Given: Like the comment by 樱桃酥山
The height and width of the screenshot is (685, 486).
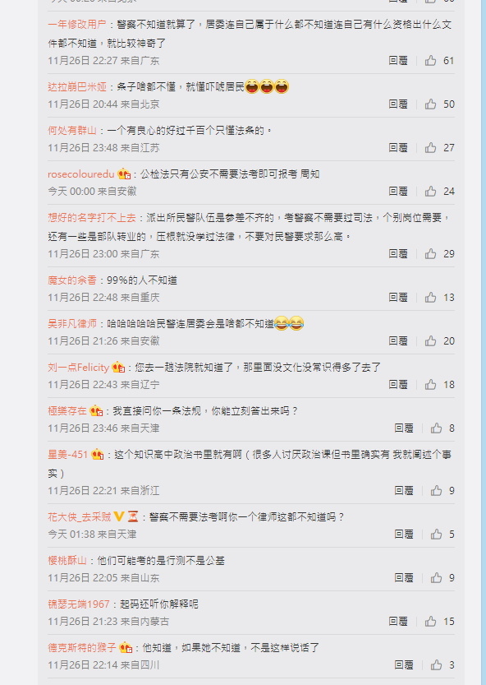Looking at the screenshot, I should [x=436, y=577].
